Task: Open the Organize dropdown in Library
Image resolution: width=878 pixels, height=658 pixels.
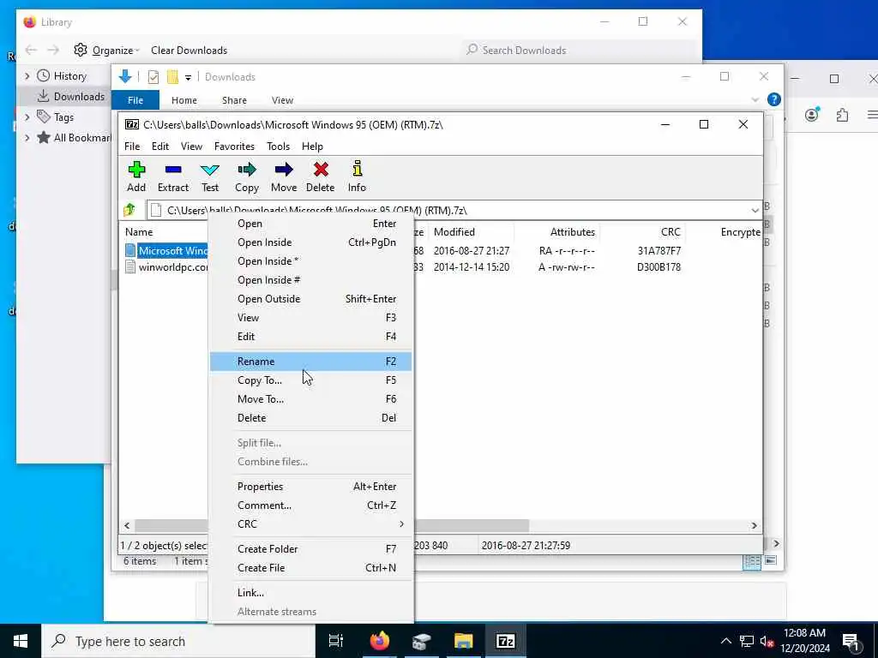Action: coord(116,51)
